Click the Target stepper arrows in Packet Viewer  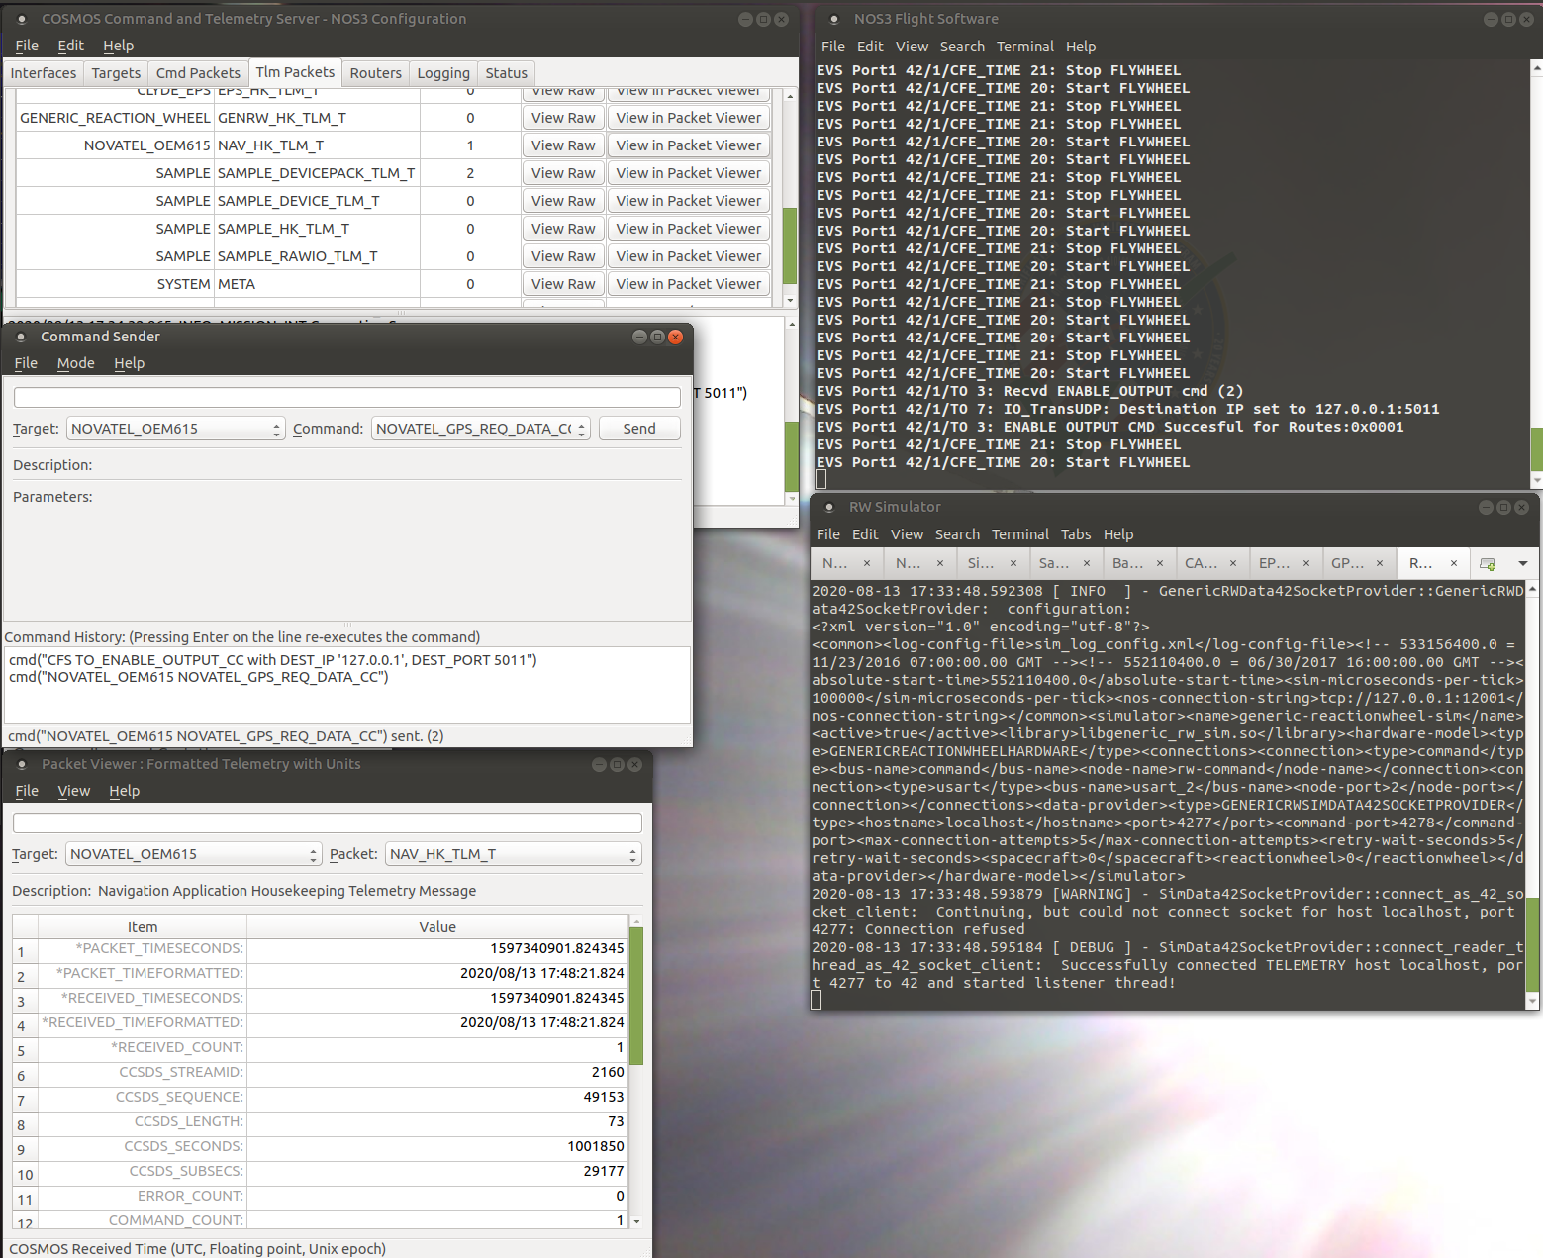coord(314,853)
